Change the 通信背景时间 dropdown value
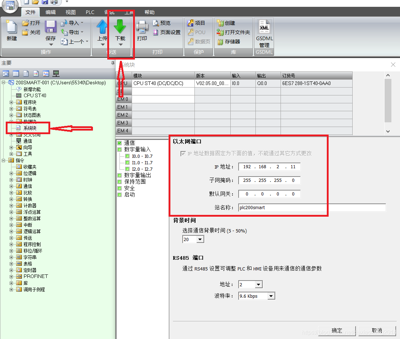 pyautogui.click(x=200, y=239)
